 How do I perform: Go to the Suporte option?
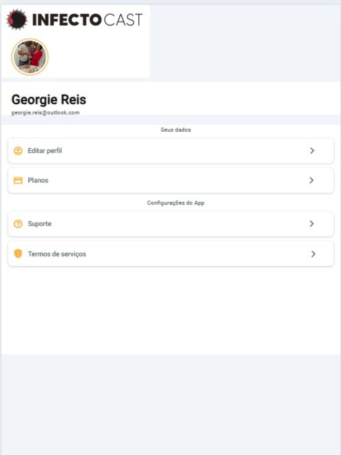(x=40, y=224)
